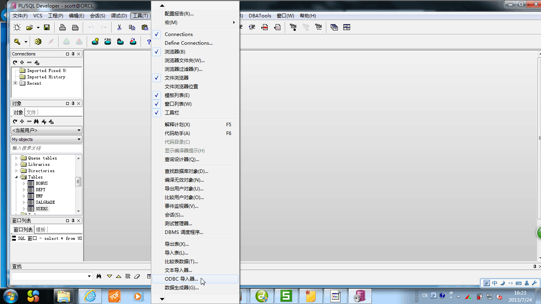The height and width of the screenshot is (304, 541).
Task: Click the New document toolbar icon
Action: [17, 27]
